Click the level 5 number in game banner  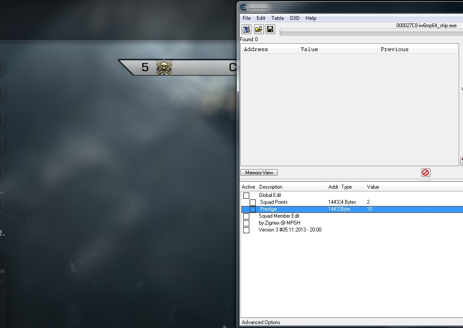pos(145,67)
